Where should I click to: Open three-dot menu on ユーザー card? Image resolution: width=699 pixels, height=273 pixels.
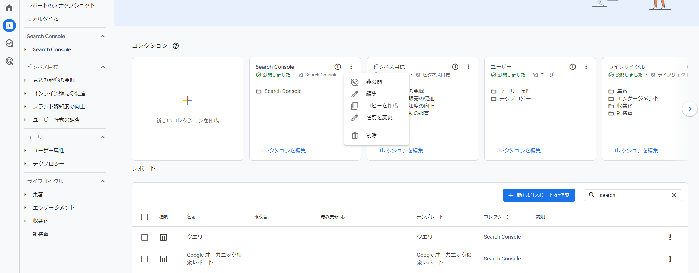[586, 67]
